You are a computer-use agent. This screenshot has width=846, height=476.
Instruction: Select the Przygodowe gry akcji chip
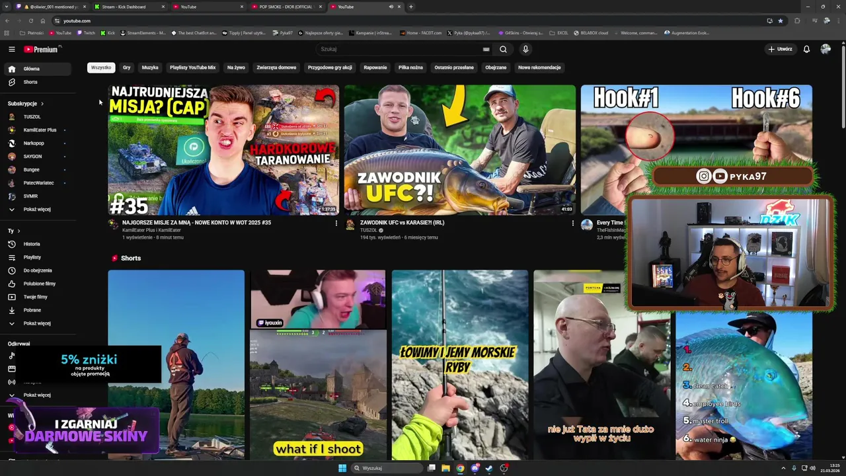click(330, 67)
